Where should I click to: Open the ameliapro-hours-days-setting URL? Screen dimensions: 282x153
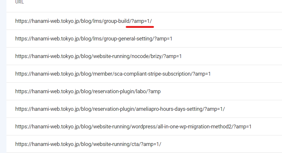120,109
